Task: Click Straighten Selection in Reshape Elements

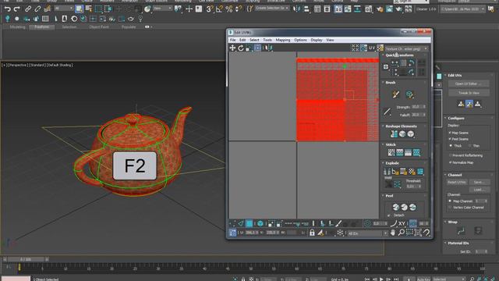Action: [394, 134]
